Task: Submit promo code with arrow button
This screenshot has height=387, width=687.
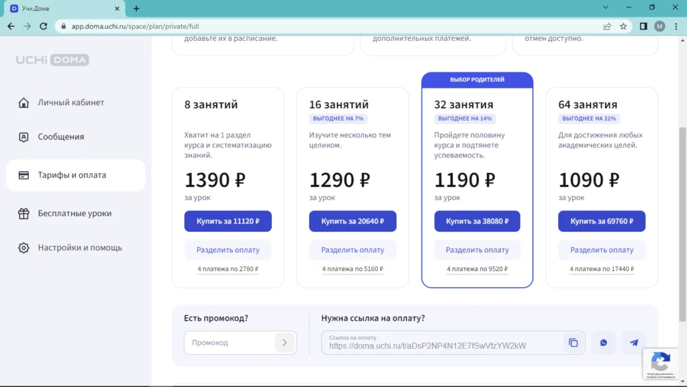Action: 284,343
